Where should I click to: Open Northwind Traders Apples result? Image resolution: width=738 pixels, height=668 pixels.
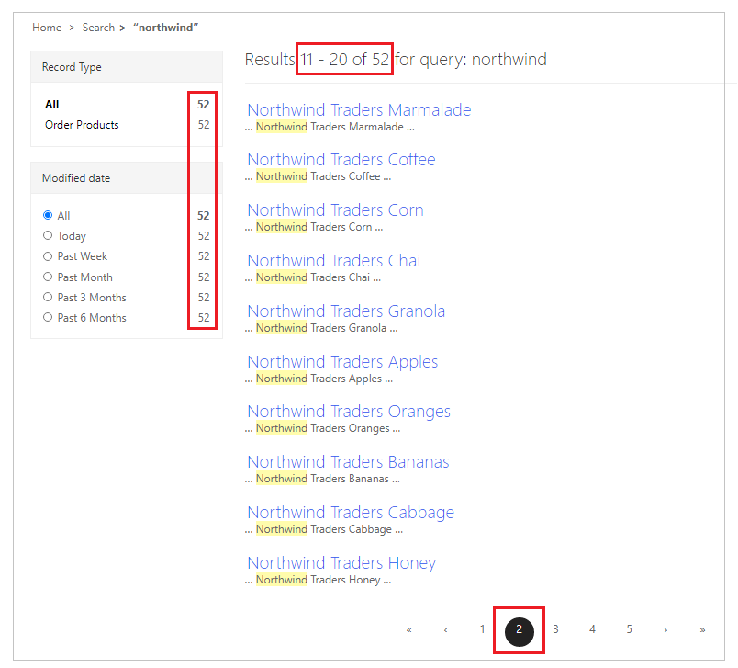point(342,362)
